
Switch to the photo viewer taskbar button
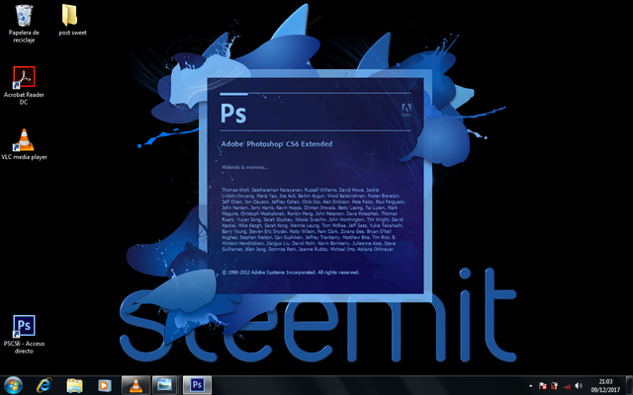(x=165, y=385)
